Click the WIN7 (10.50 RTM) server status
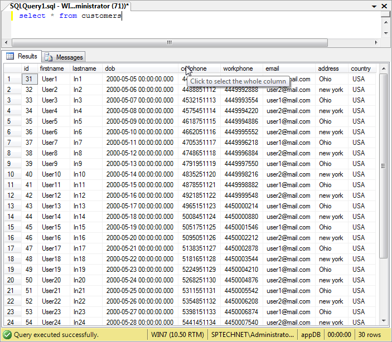This screenshot has height=342, width=392. coord(177,335)
